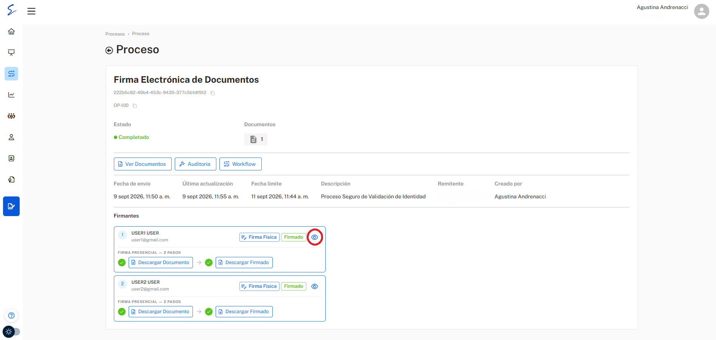Click the documents count badge

point(256,139)
